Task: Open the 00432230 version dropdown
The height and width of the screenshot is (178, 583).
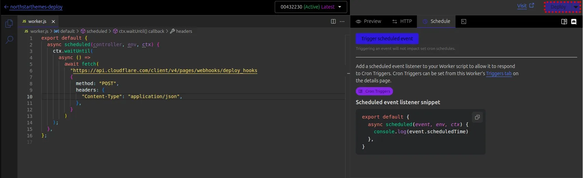Action: point(311,7)
